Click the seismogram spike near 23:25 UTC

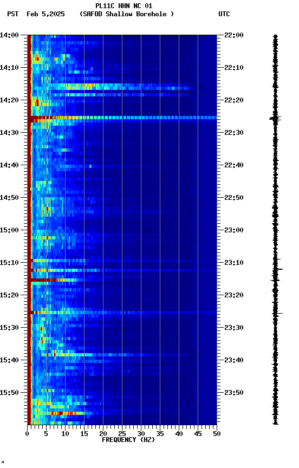pos(277,314)
